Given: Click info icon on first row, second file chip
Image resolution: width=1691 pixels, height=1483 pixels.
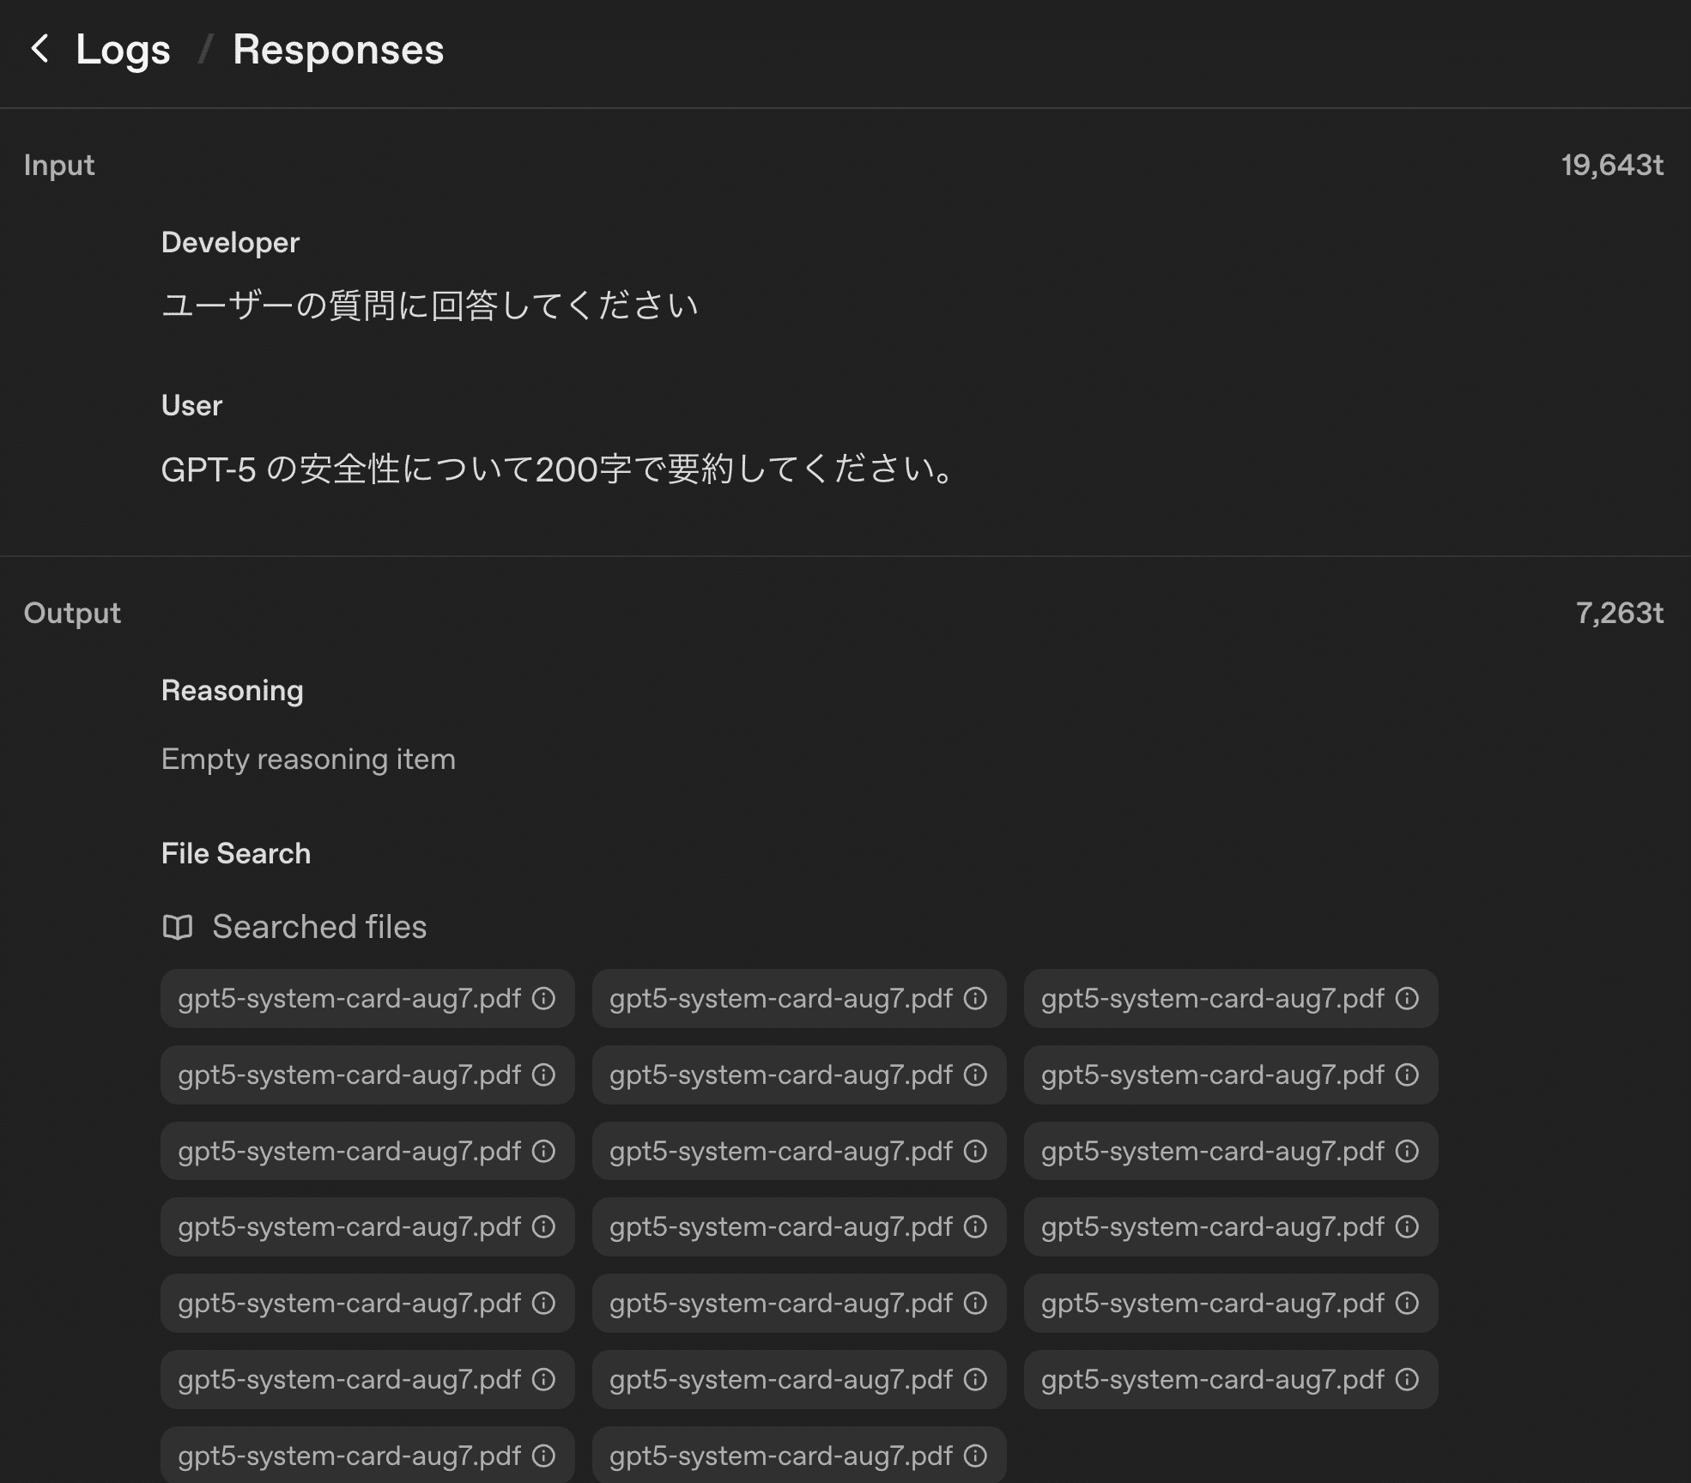Looking at the screenshot, I should 975,998.
